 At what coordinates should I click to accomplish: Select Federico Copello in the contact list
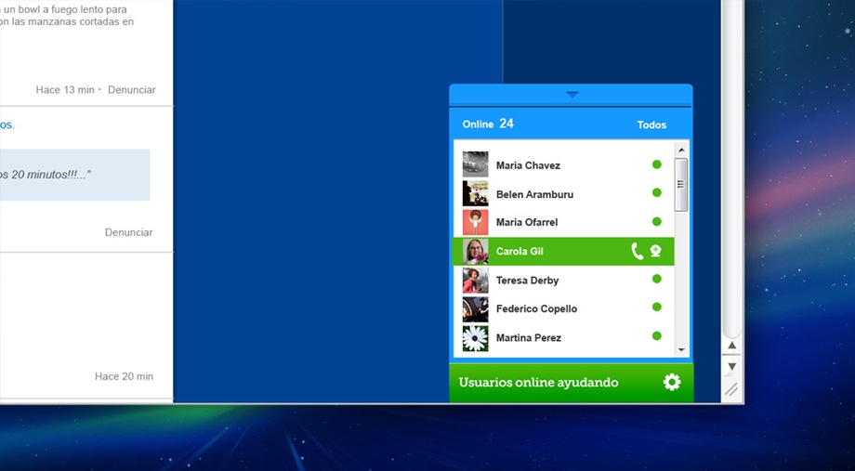pyautogui.click(x=536, y=308)
